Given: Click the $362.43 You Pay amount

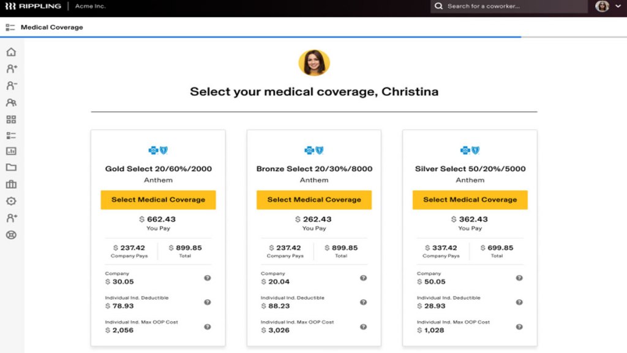Looking at the screenshot, I should click(470, 219).
